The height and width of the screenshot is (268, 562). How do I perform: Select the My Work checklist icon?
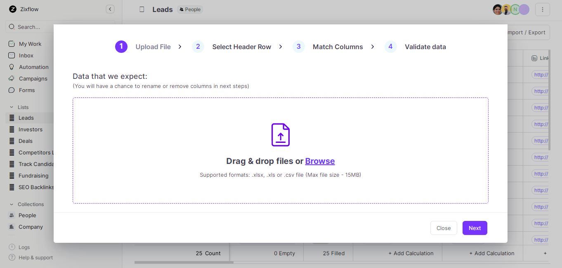pyautogui.click(x=11, y=44)
